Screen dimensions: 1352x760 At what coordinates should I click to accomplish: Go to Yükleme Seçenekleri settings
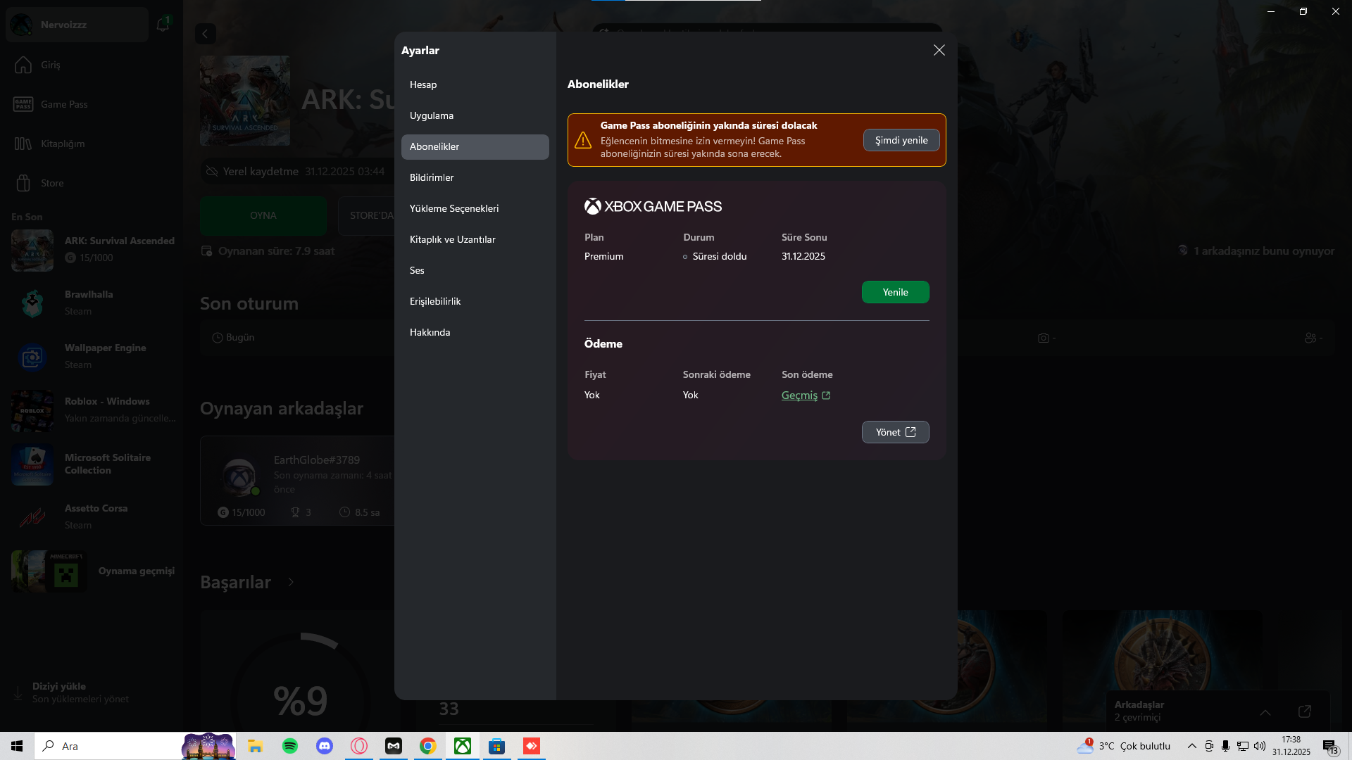[475, 208]
